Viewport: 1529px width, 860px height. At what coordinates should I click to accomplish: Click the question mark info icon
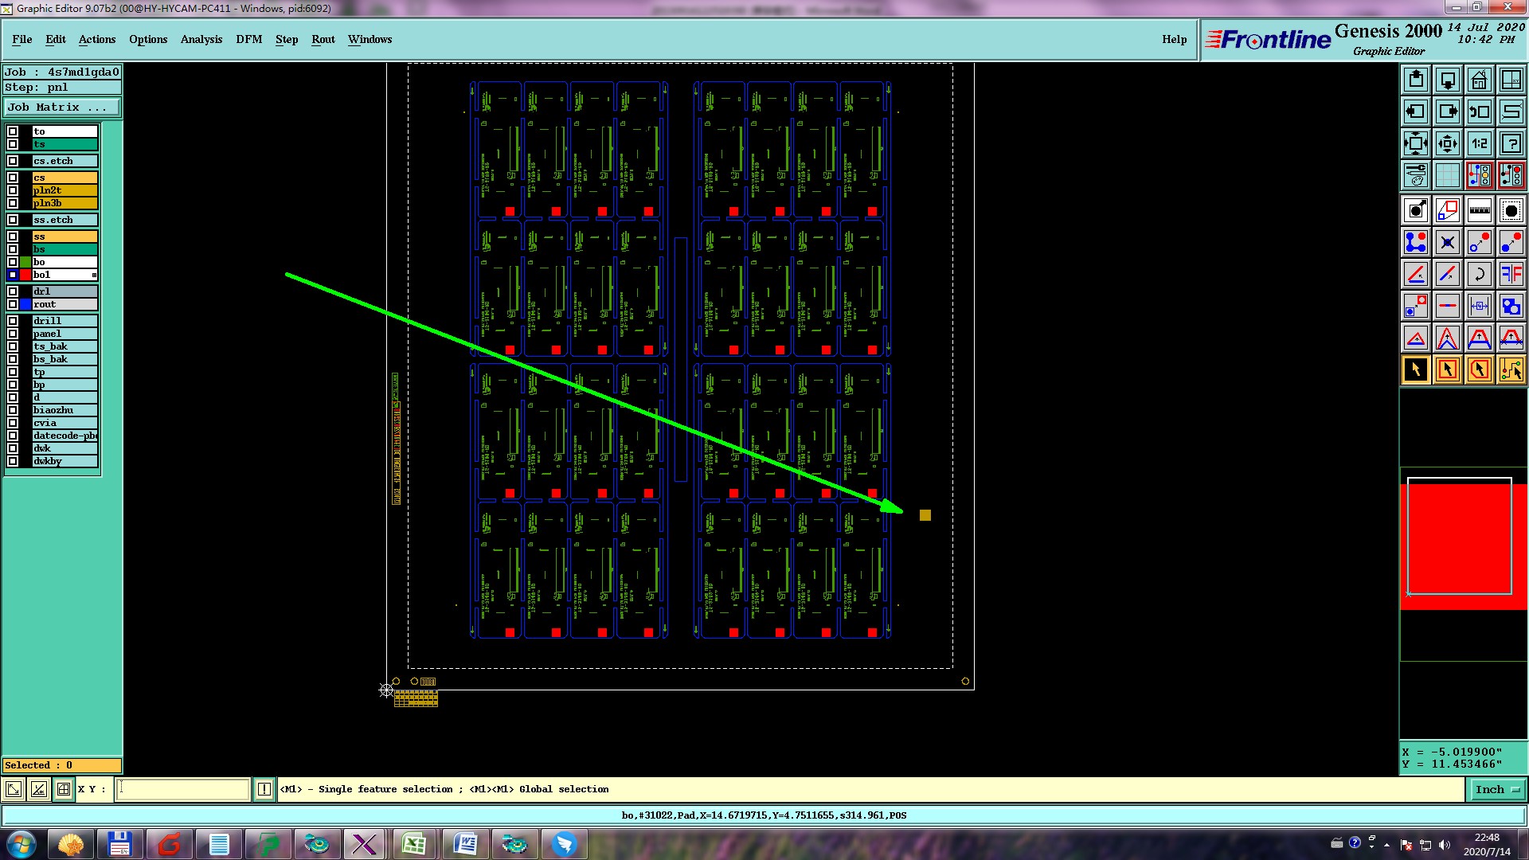(1511, 143)
